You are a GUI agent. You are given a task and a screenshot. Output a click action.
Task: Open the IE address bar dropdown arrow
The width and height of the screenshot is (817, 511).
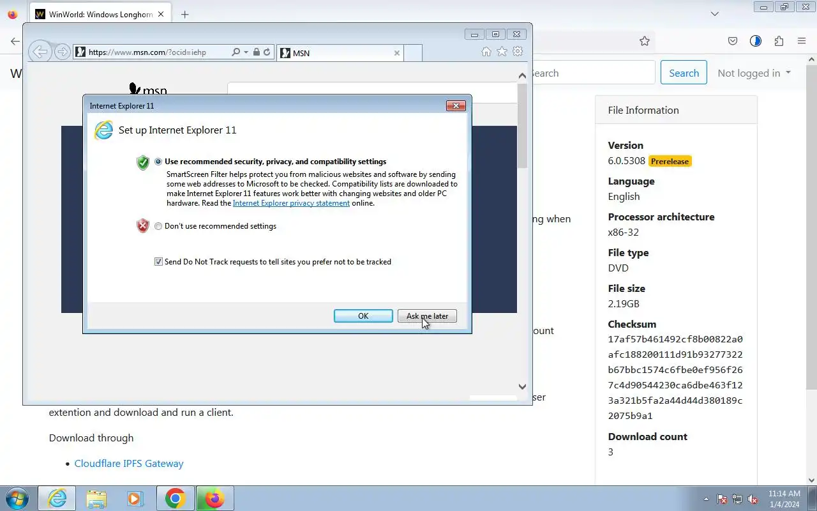(246, 52)
